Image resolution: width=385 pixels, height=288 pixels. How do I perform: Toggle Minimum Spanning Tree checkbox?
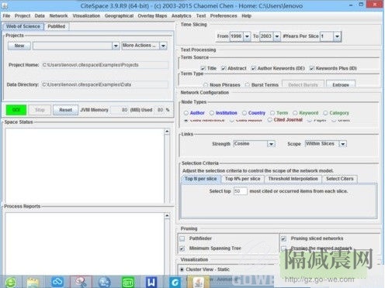(182, 249)
